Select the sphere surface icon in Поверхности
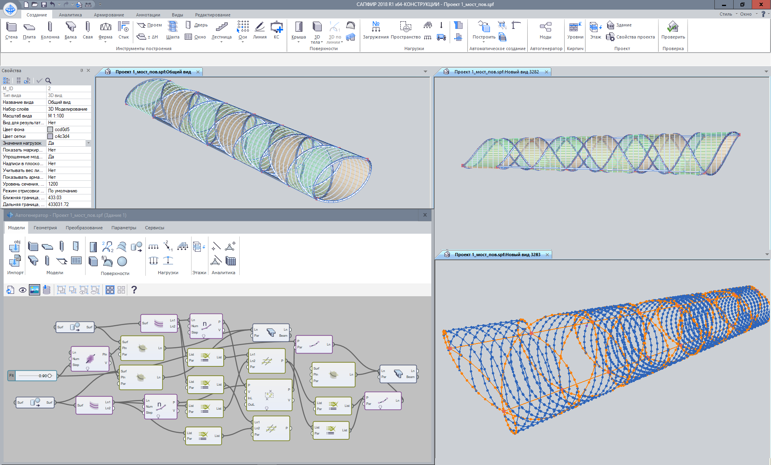The image size is (771, 465). (122, 261)
